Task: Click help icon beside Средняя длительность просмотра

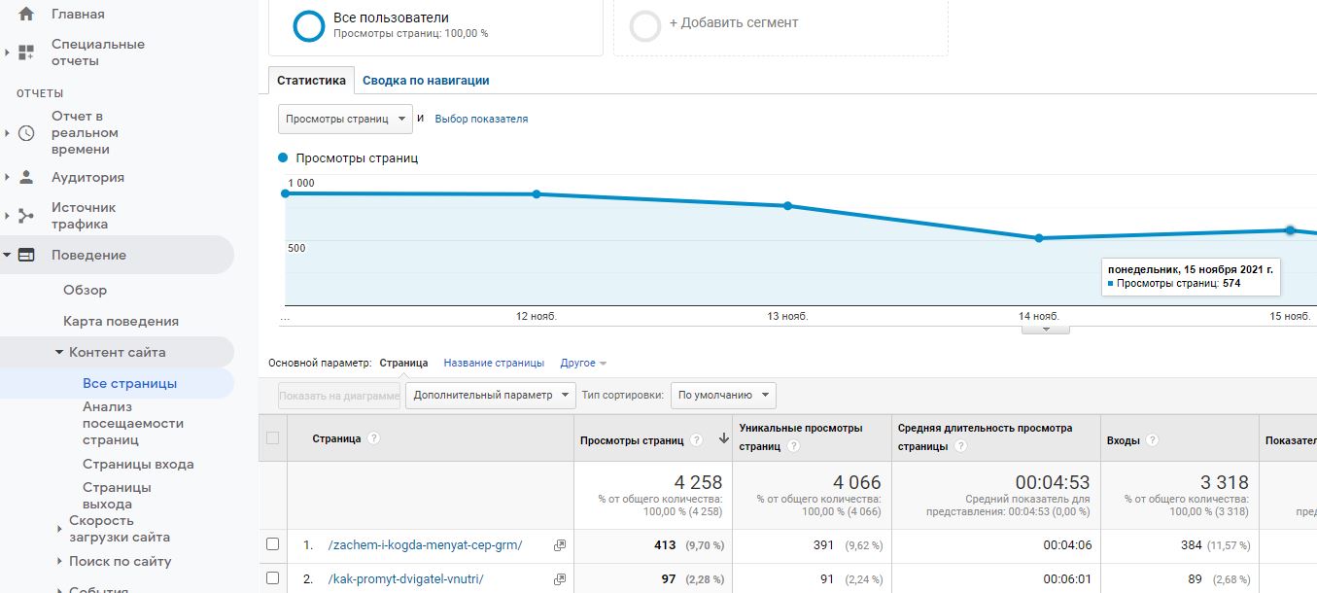Action: (x=960, y=446)
